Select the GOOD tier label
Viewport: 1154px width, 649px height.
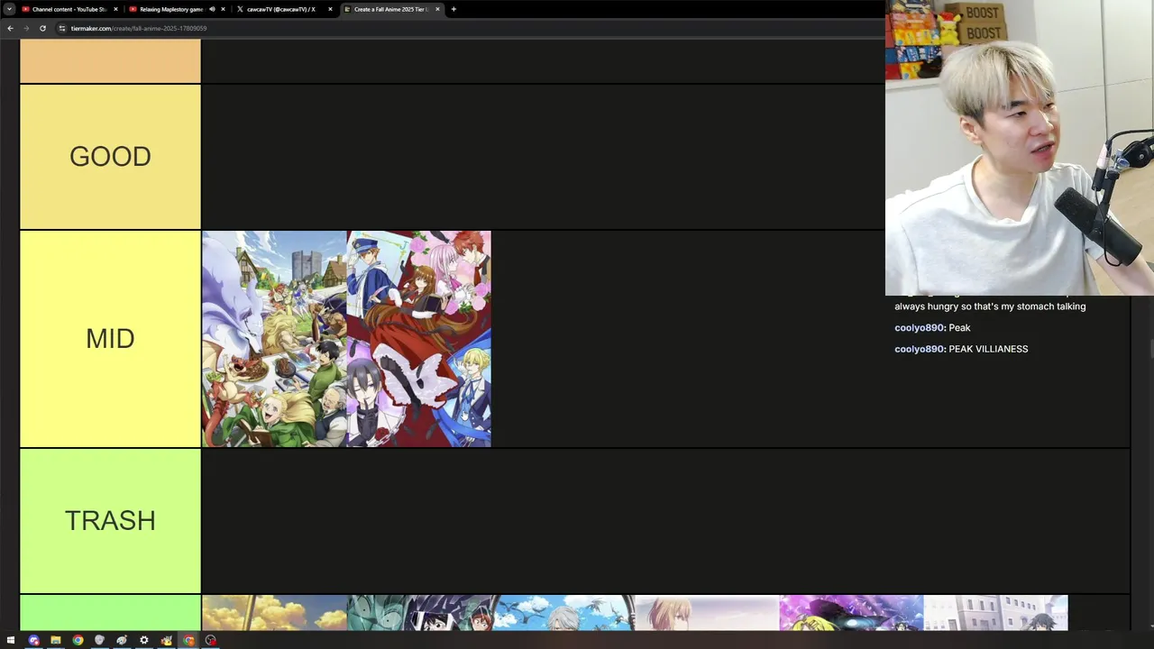[x=110, y=157]
